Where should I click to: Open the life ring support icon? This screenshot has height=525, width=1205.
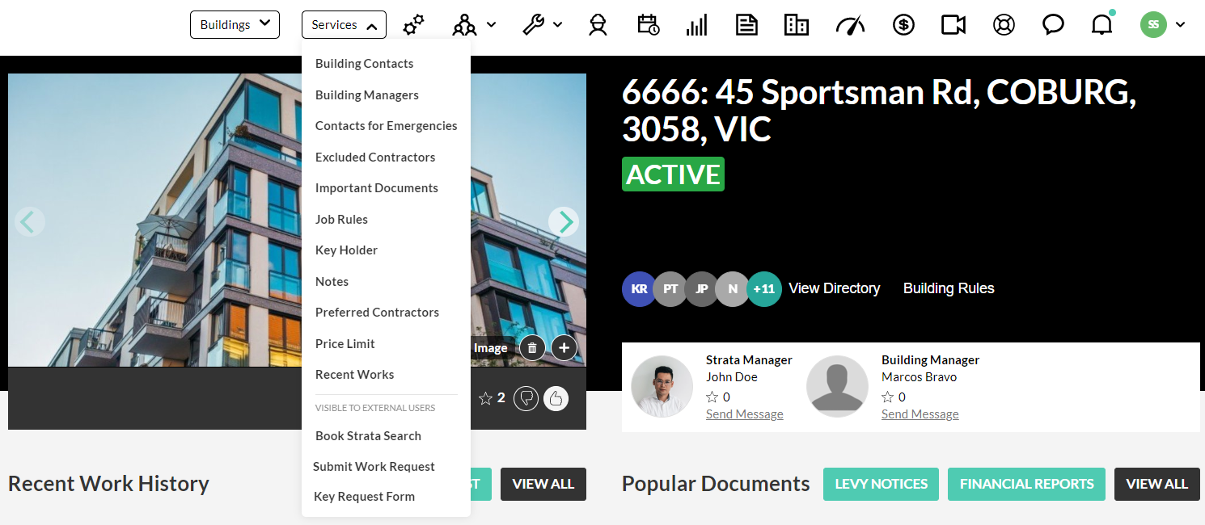click(x=1003, y=24)
